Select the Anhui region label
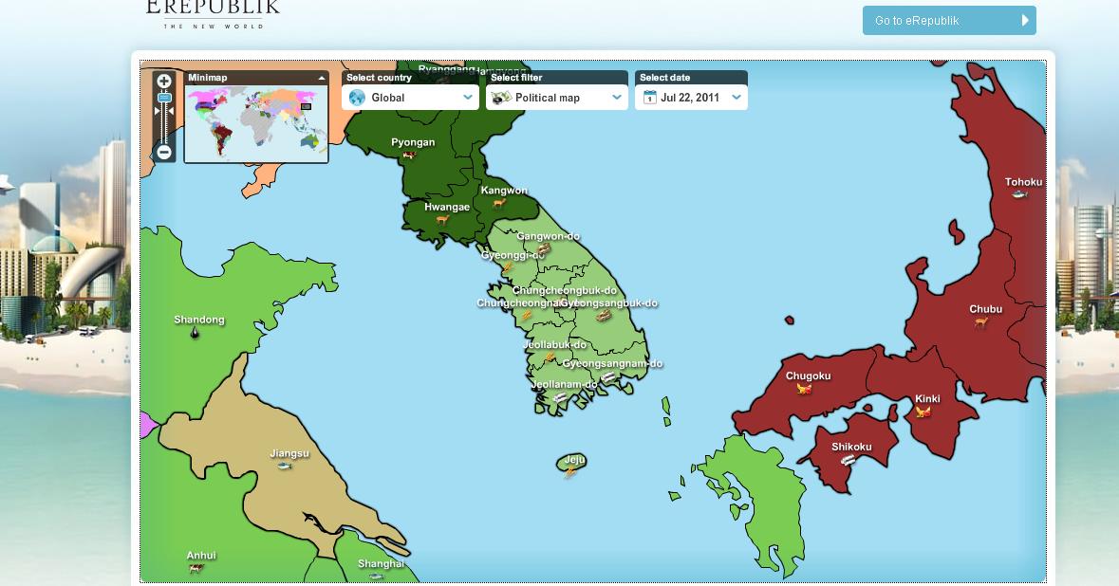 click(x=200, y=556)
